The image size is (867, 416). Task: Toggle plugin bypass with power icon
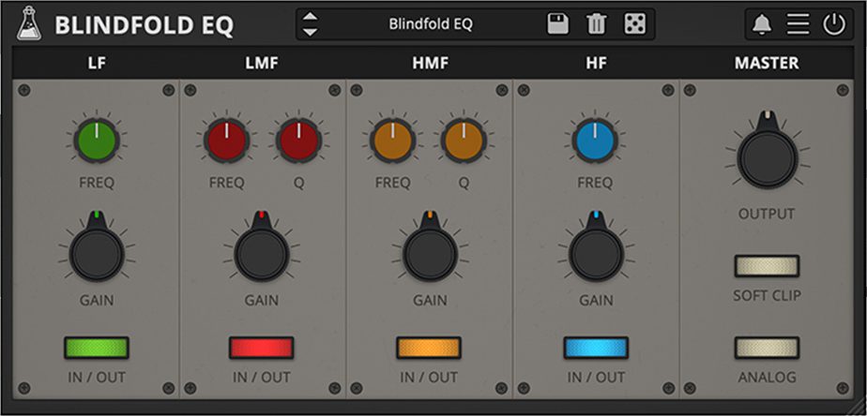coord(834,24)
